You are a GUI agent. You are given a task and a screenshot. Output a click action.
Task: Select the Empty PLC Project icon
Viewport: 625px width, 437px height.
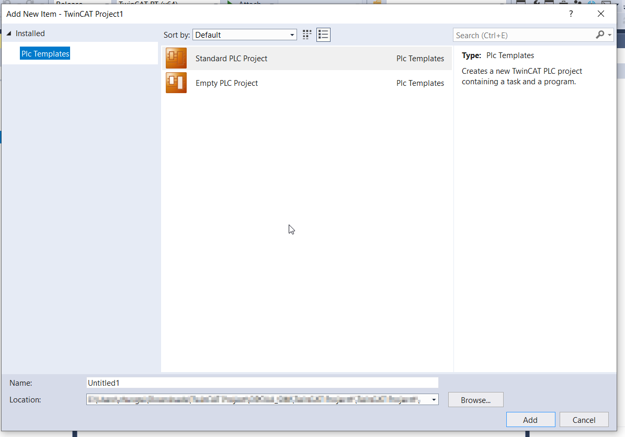coord(176,83)
